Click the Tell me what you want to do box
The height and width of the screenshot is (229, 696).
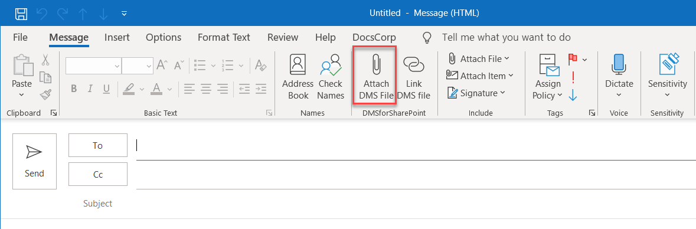click(x=506, y=37)
